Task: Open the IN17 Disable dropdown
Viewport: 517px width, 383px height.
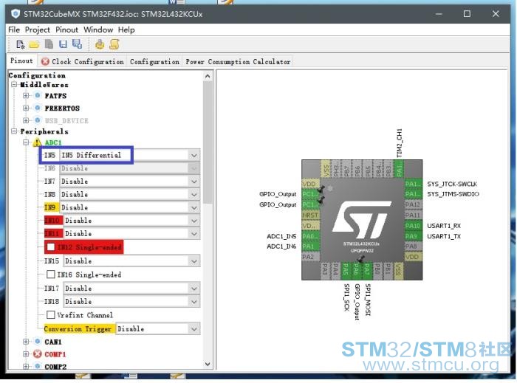Action: 194,289
